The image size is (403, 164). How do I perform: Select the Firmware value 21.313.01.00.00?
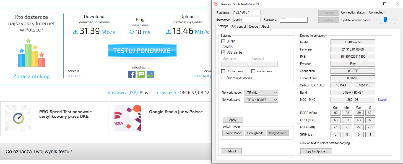coord(353,49)
